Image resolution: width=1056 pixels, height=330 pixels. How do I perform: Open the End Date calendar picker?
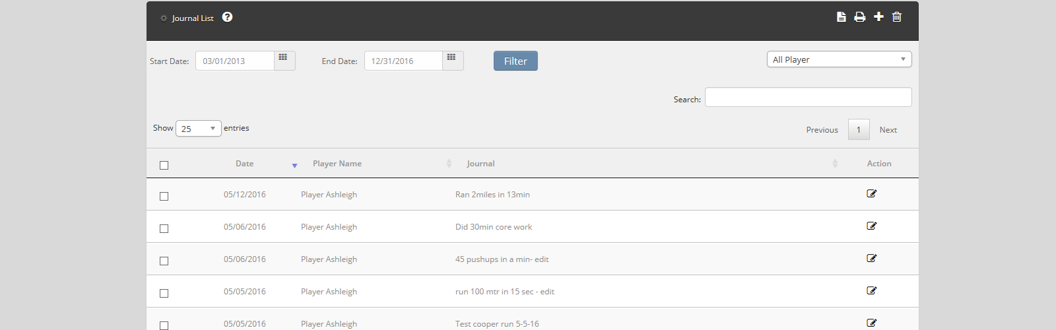(452, 60)
